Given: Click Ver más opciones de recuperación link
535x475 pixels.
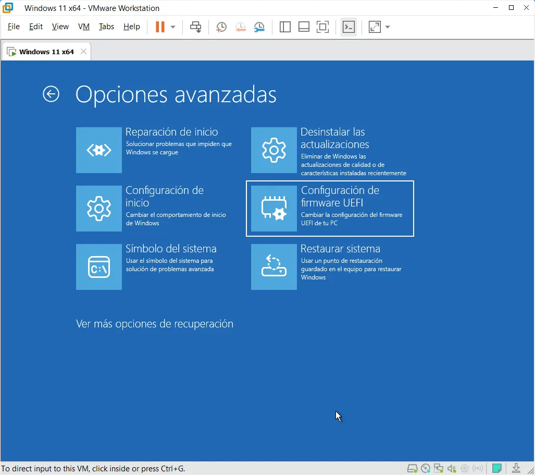Looking at the screenshot, I should point(155,324).
